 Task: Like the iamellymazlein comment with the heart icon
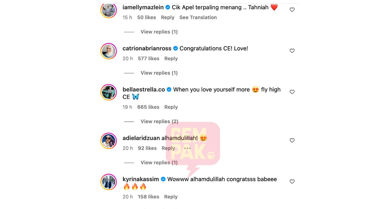pyautogui.click(x=292, y=10)
